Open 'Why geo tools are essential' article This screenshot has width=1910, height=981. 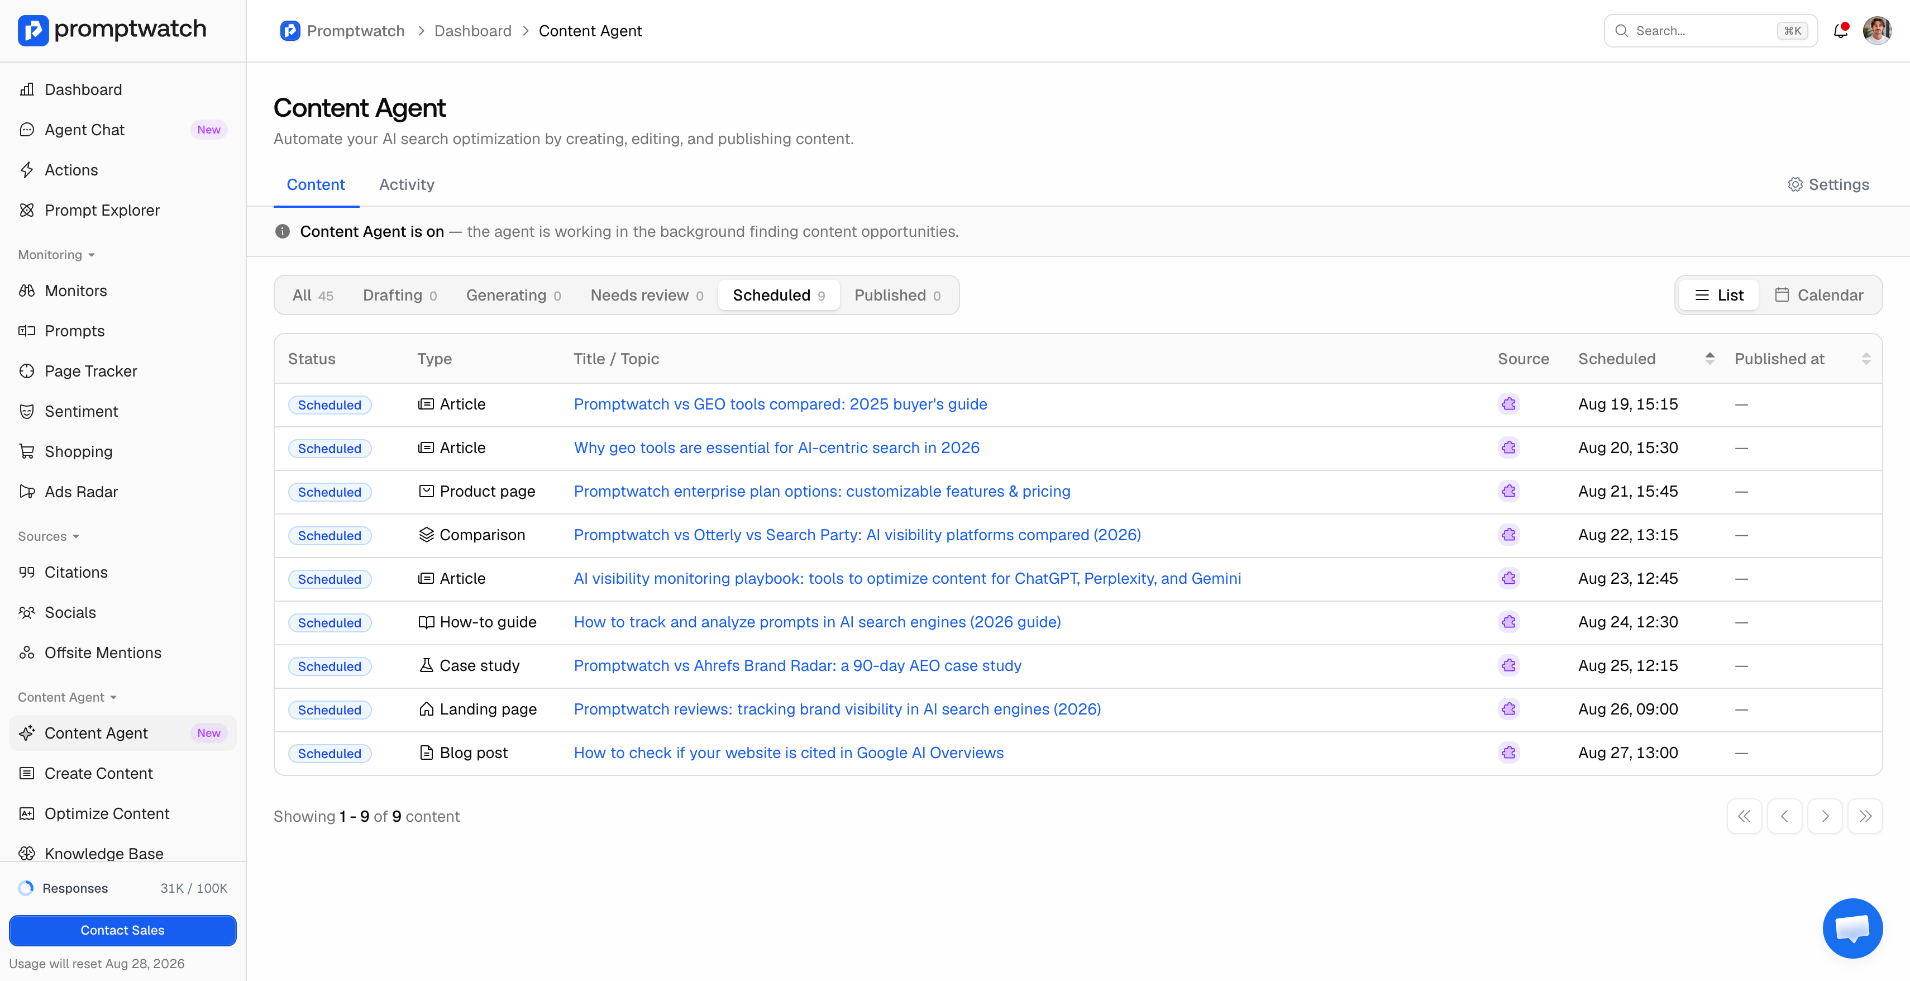click(x=776, y=448)
